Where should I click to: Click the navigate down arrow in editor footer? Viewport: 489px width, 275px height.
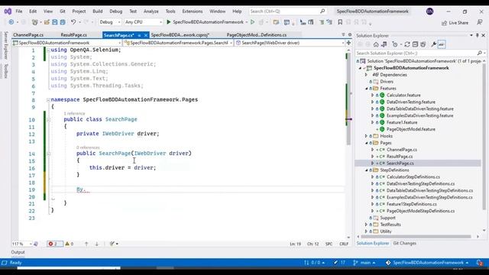(x=97, y=244)
